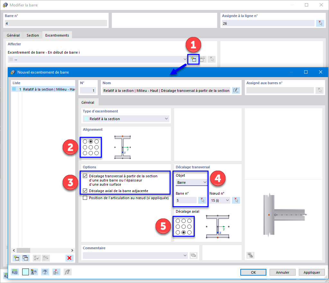Select top-middle Décalage axial radio button
Viewport: 329px width, 283px height.
point(183,221)
